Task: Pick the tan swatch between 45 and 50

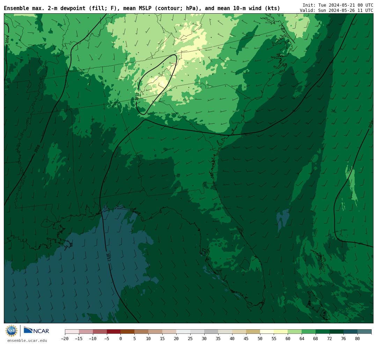Action: point(253,332)
